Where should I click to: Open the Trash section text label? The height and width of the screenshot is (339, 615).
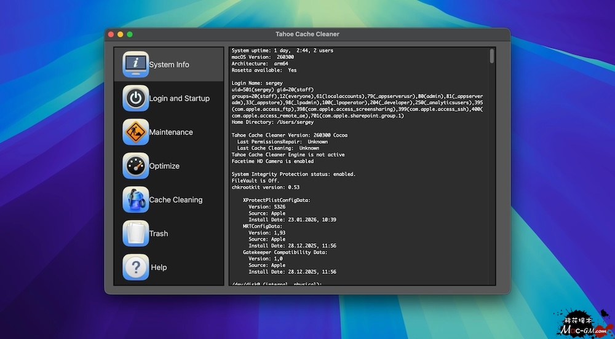pos(159,233)
